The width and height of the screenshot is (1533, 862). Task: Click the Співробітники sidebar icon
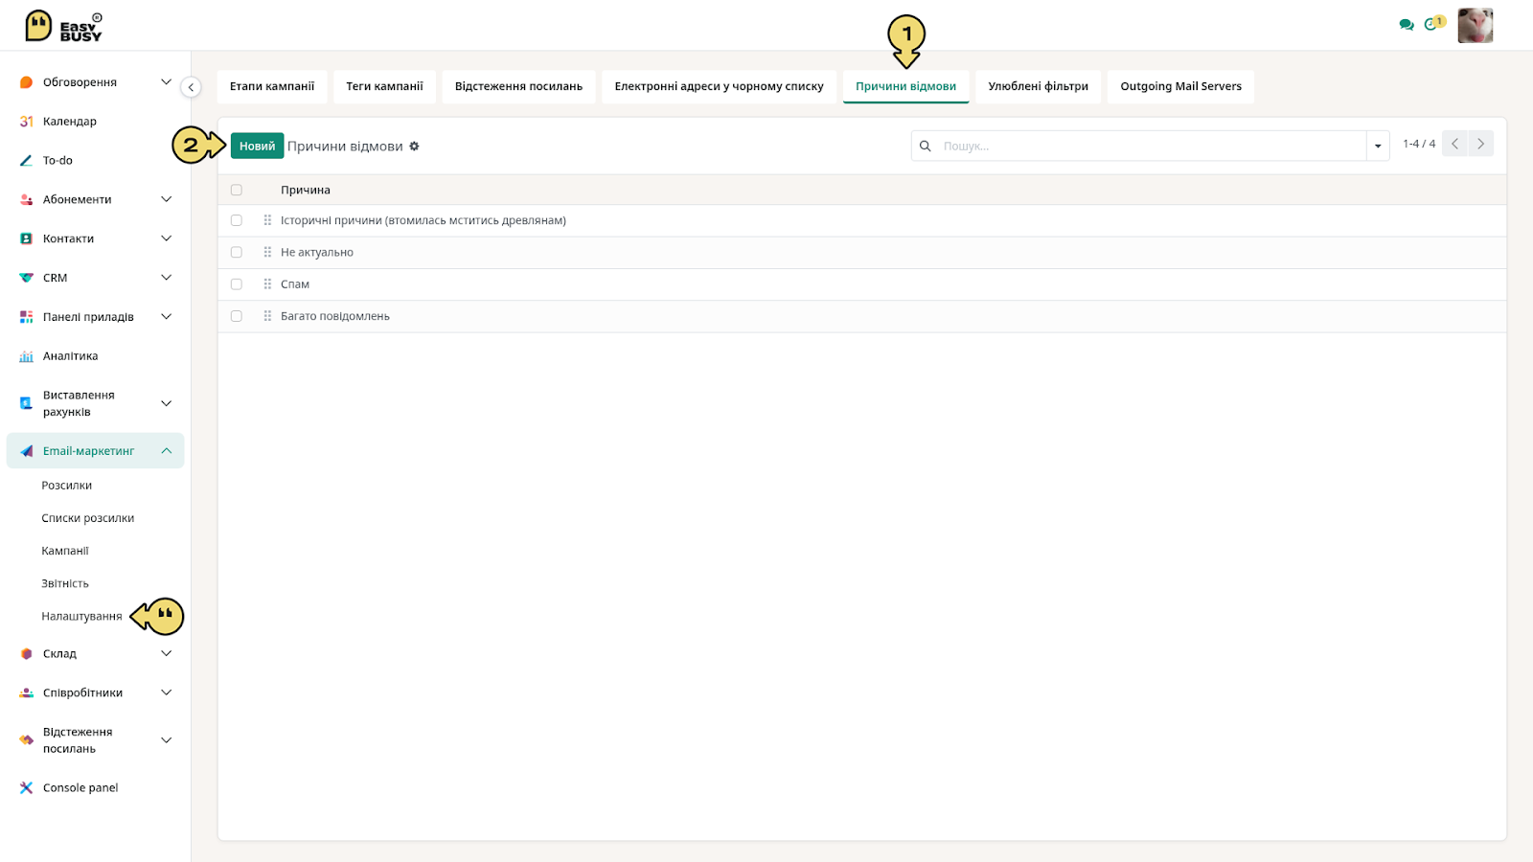click(x=26, y=692)
